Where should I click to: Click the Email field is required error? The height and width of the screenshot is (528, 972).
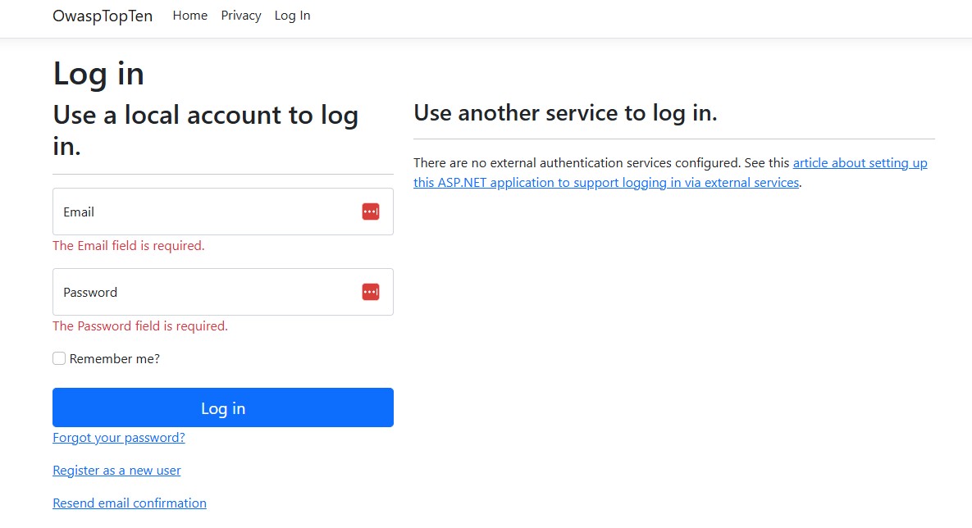tap(129, 246)
